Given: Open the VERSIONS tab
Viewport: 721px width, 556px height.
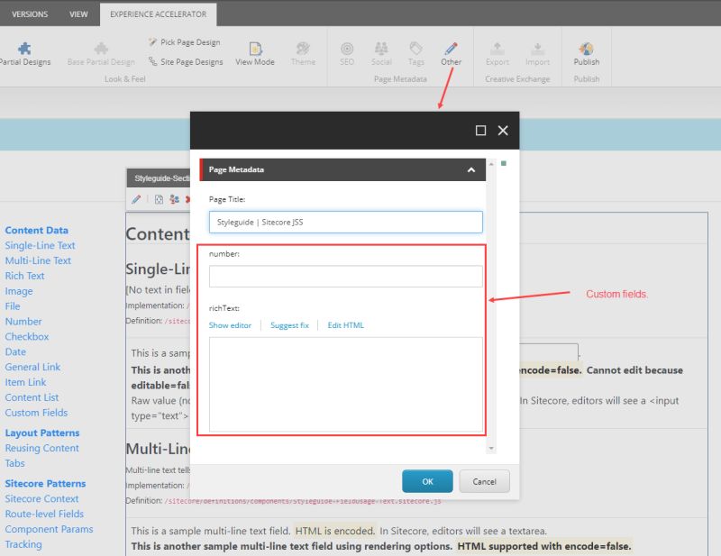Looking at the screenshot, I should (30, 14).
